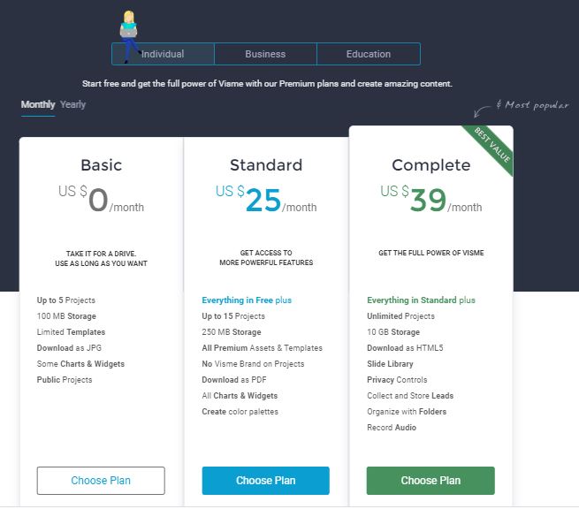Click 'Everything in Free plus' text

tap(247, 300)
